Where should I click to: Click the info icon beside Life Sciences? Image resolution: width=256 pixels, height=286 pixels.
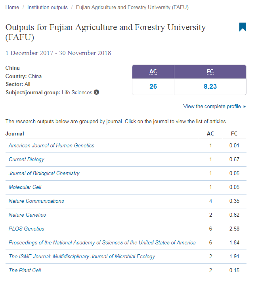(x=96, y=92)
